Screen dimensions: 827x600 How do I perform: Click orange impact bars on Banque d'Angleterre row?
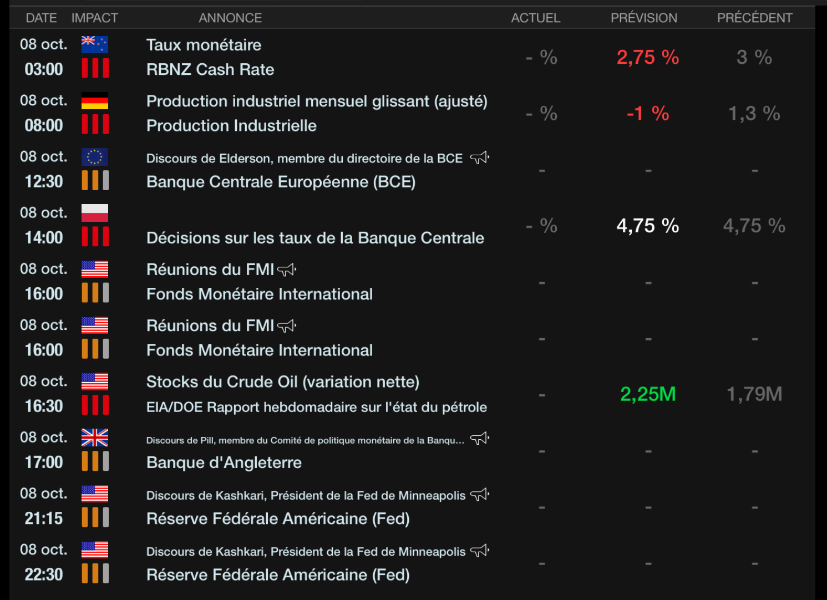tap(95, 461)
